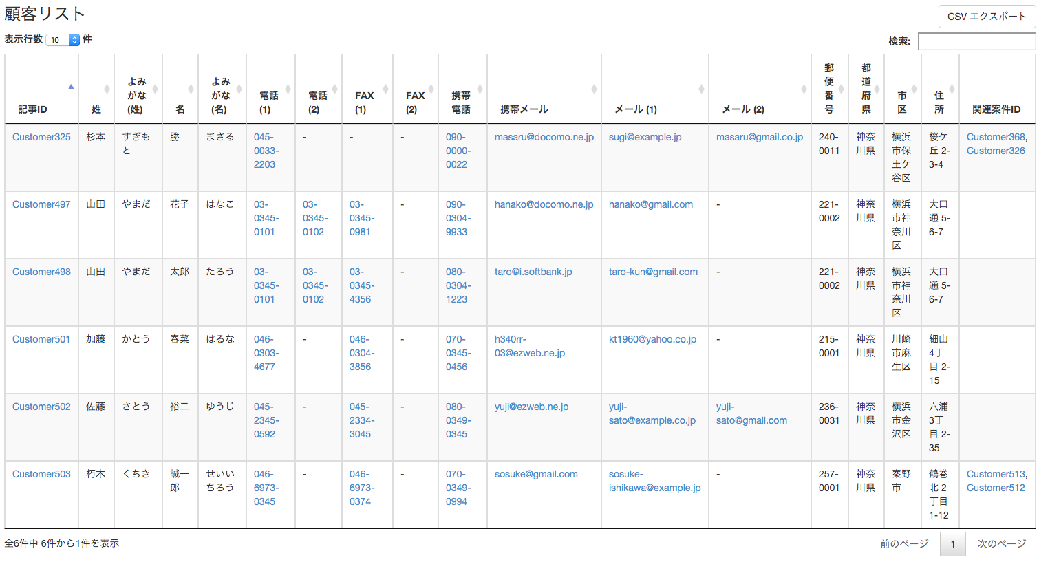Focus the 検索 search field
This screenshot has height=562, width=1039.
[x=976, y=41]
